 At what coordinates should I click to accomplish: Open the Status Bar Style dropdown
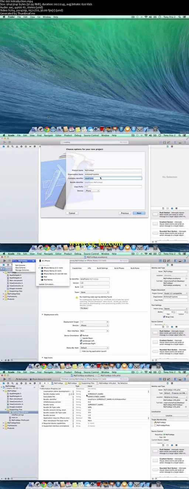point(94,348)
